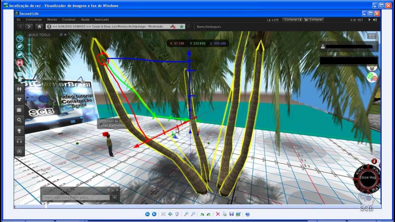Rotate image clockwise
This screenshot has width=395, height=222.
tap(202, 214)
